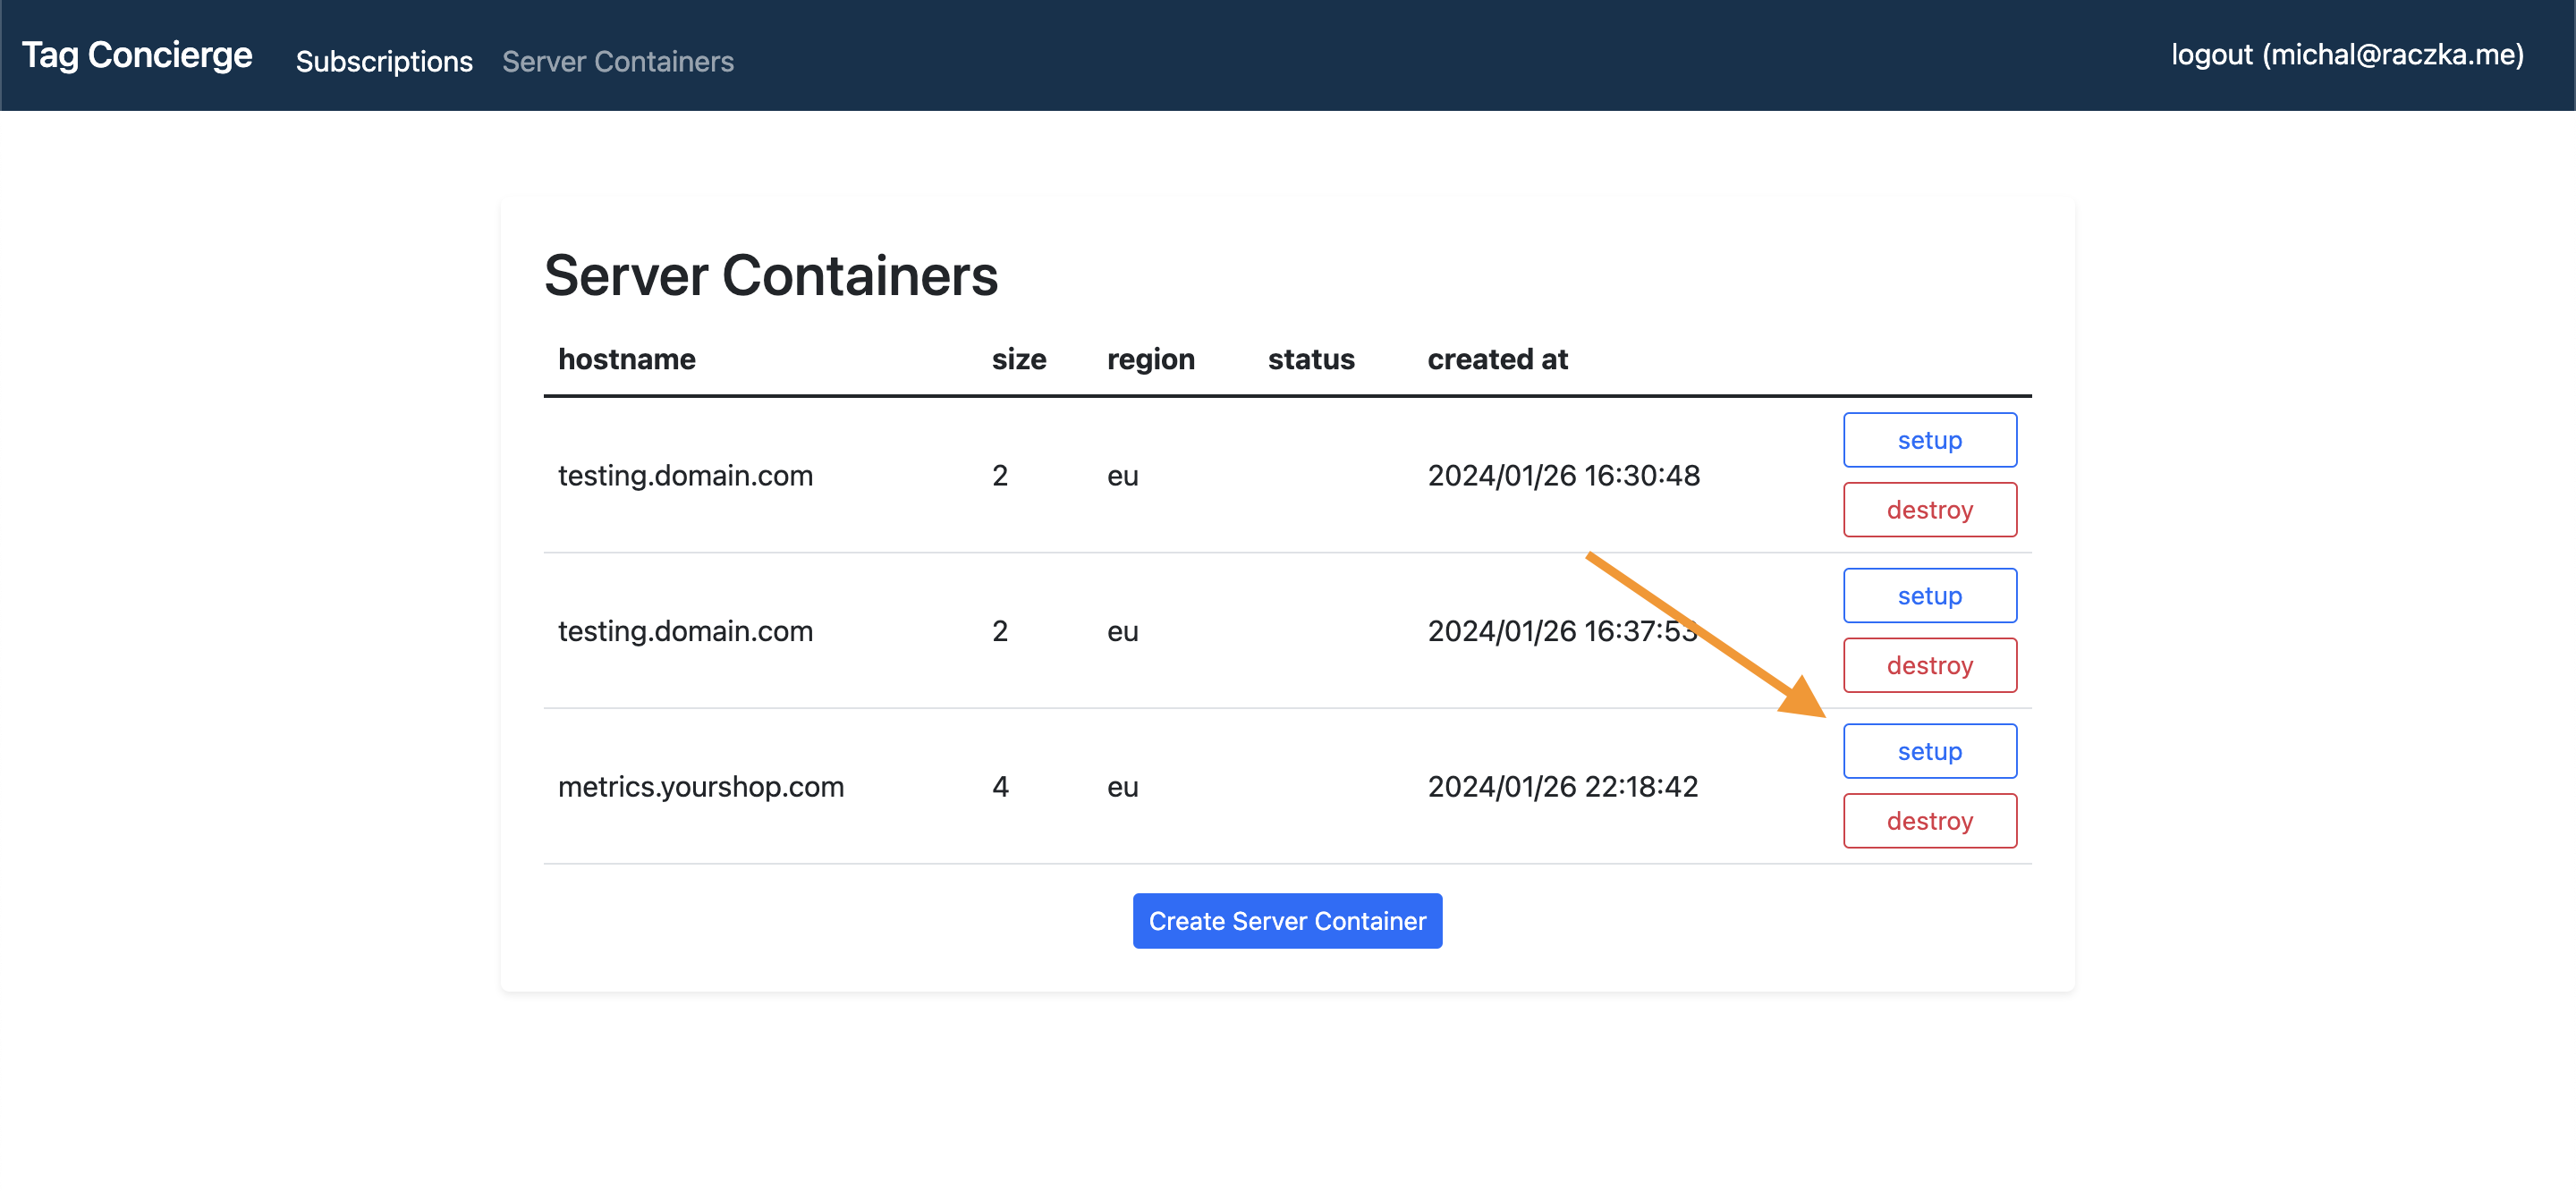Click region eu in metrics.yourshop.com row

(x=1122, y=787)
